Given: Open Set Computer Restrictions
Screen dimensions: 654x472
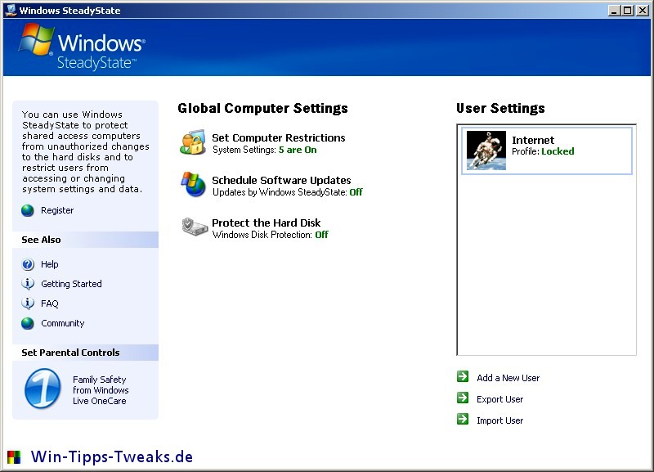Looking at the screenshot, I should pyautogui.click(x=279, y=137).
